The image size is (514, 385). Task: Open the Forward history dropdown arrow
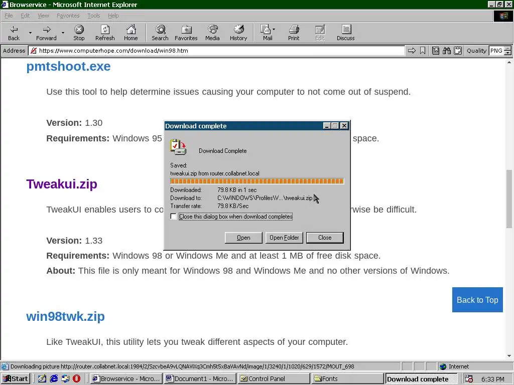63,33
